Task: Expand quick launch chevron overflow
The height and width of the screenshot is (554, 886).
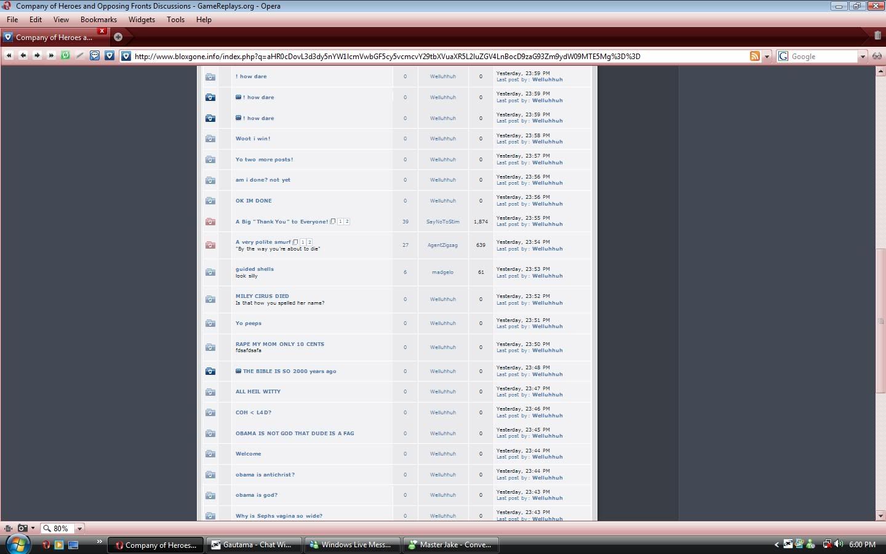Action: [99, 542]
